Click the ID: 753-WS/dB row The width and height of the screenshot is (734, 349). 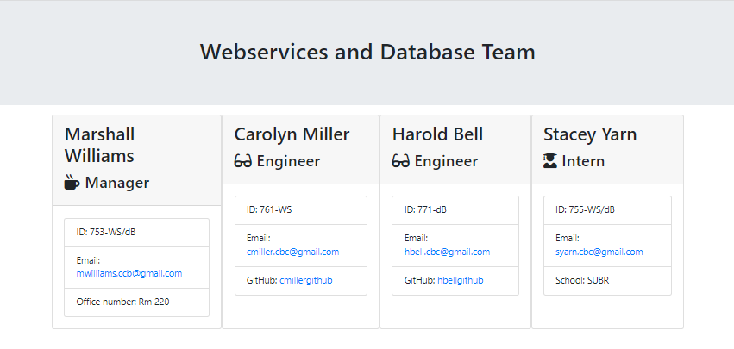[x=136, y=232]
